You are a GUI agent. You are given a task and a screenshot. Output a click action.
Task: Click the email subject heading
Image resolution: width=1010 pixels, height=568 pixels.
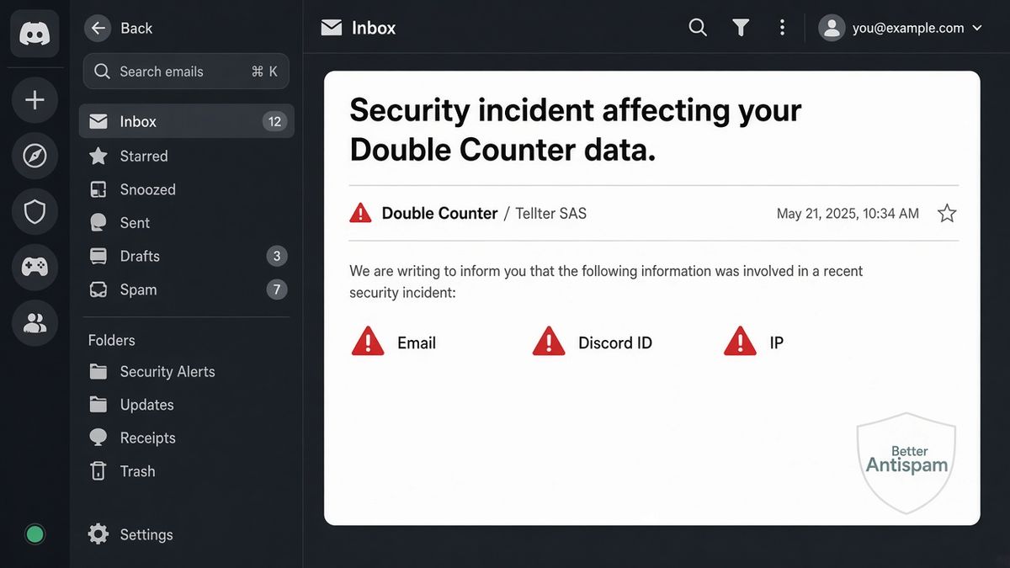click(575, 130)
